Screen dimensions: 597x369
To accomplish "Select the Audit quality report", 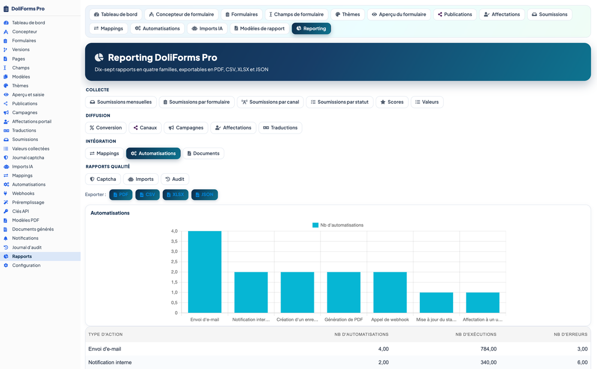I will point(175,179).
